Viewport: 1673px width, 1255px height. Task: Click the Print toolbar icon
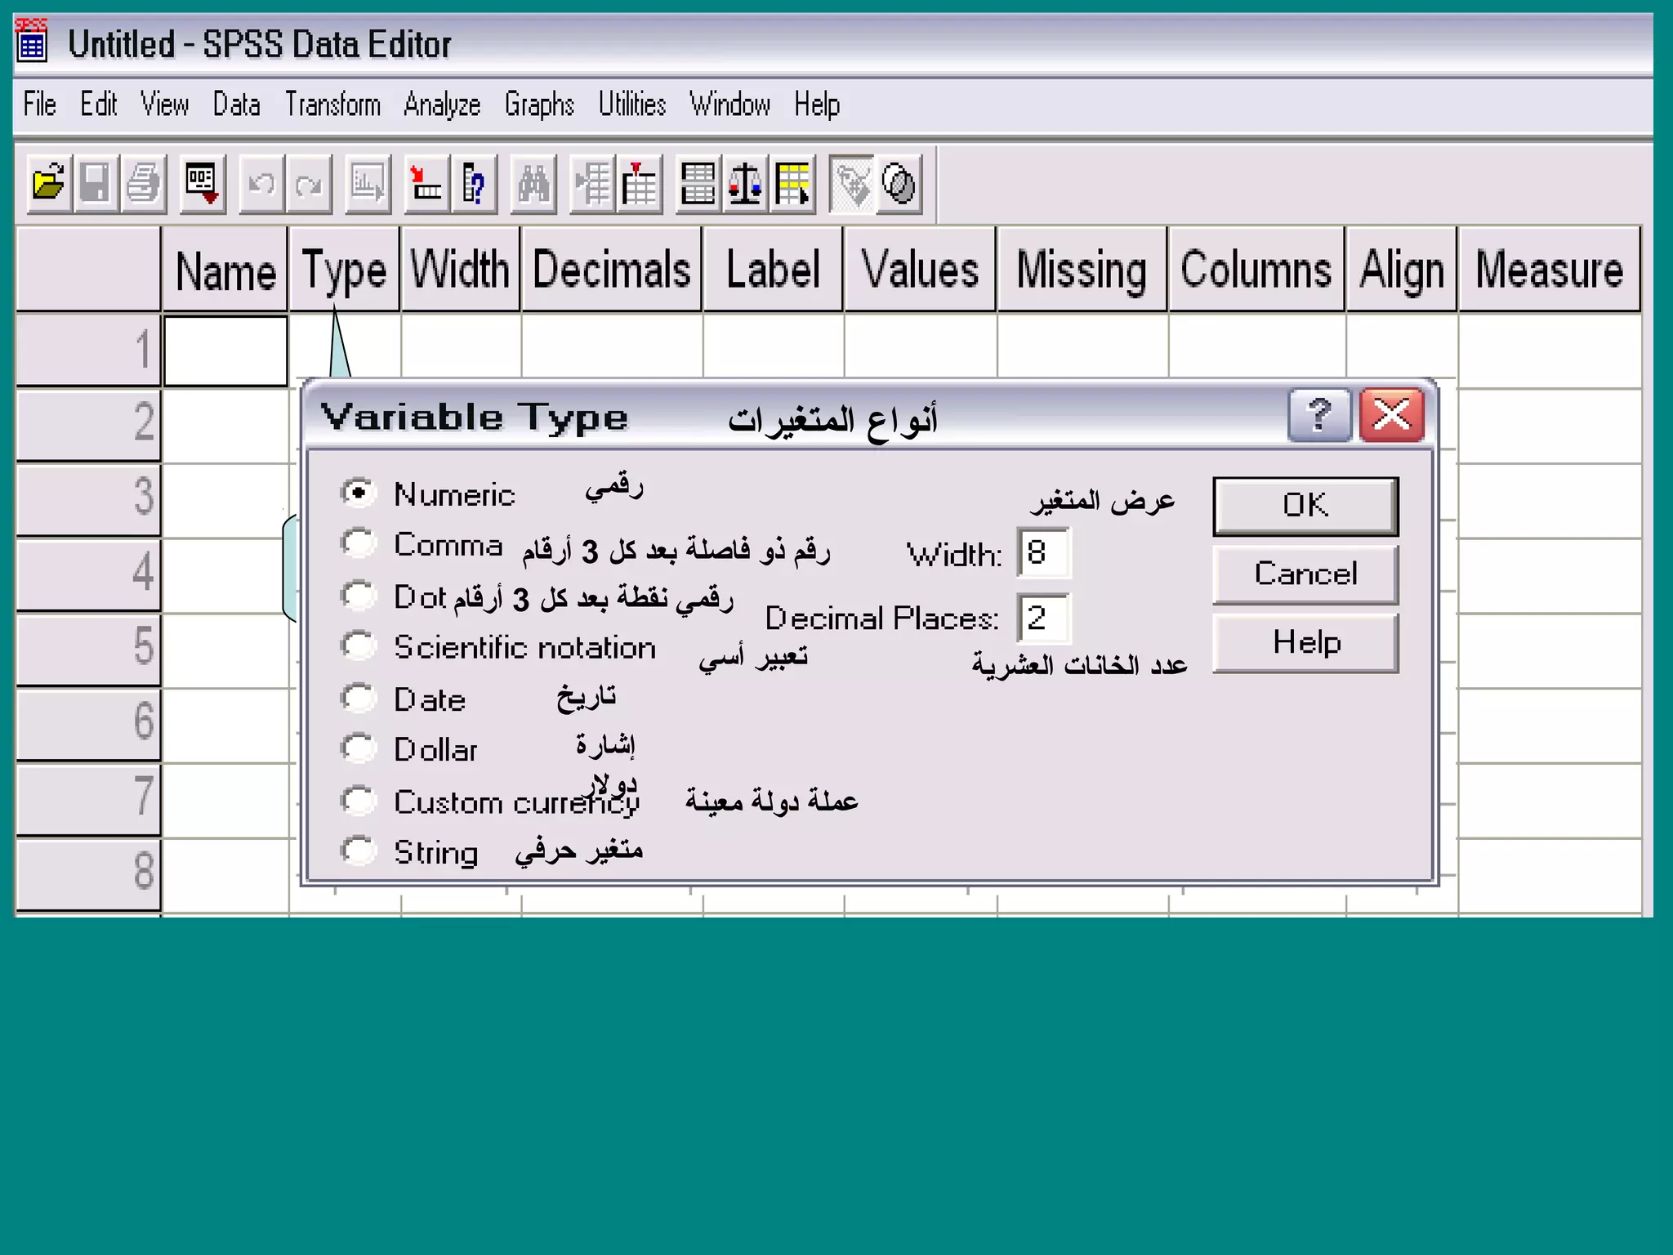click(x=144, y=183)
